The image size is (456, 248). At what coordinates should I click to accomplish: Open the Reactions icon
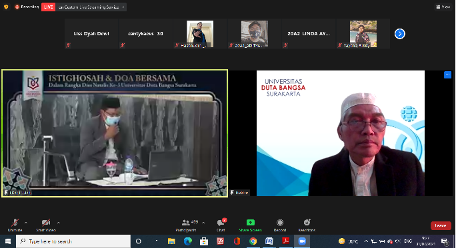[307, 223]
